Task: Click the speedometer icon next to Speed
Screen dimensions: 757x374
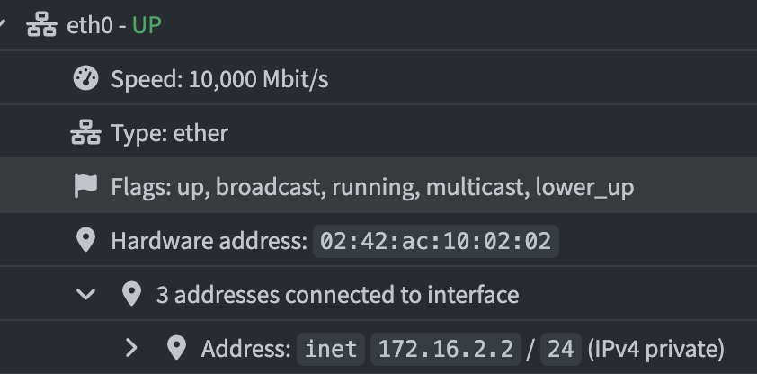Action: click(x=86, y=78)
